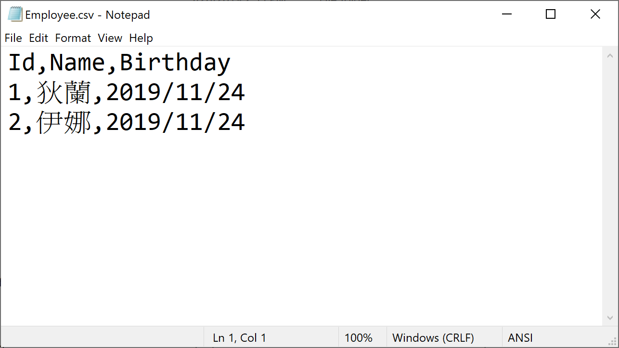Maximize the Notepad window
The height and width of the screenshot is (348, 619).
(551, 14)
